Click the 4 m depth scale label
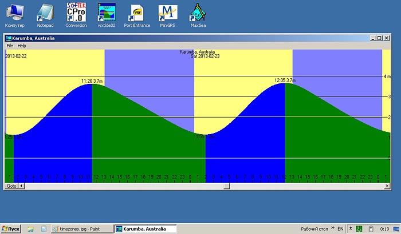 pos(387,76)
